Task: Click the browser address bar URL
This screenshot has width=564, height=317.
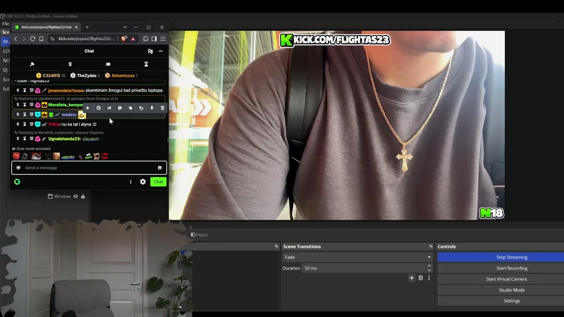Action: click(86, 39)
